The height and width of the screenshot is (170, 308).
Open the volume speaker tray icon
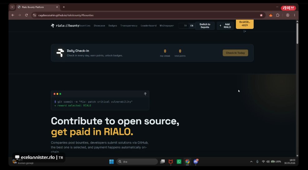click(x=268, y=162)
